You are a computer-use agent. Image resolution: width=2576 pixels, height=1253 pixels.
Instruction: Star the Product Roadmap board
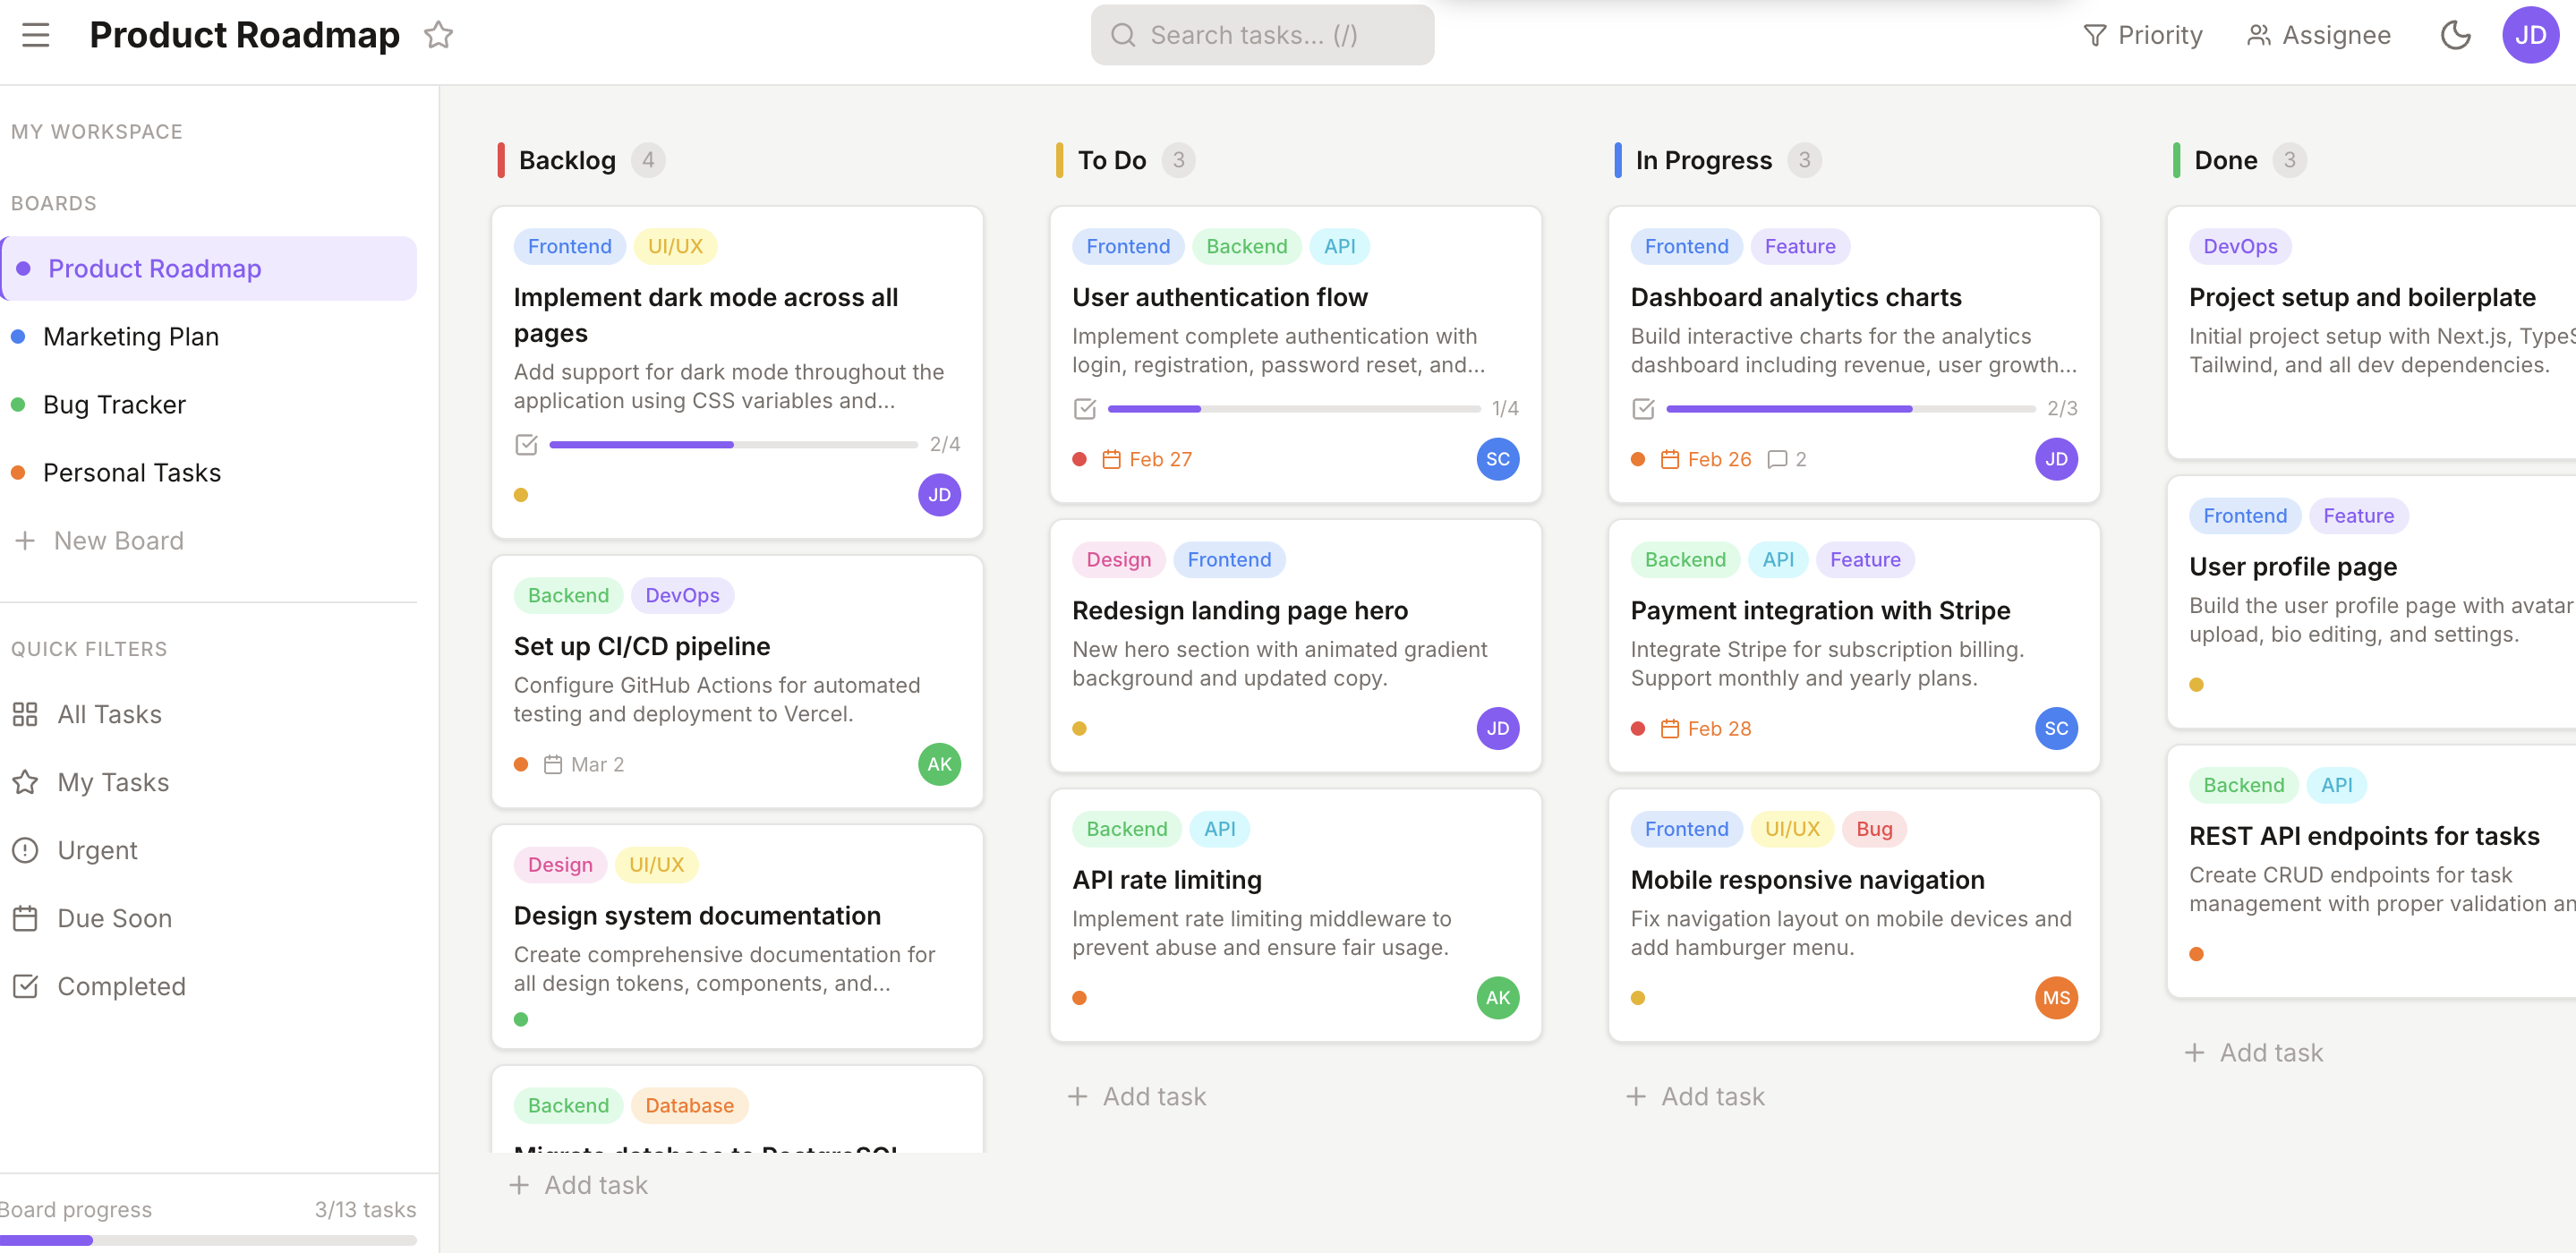pos(438,34)
